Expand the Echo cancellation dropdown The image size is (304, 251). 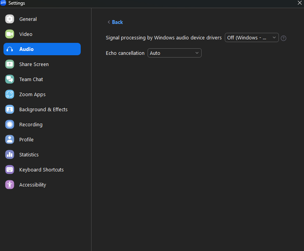[174, 53]
